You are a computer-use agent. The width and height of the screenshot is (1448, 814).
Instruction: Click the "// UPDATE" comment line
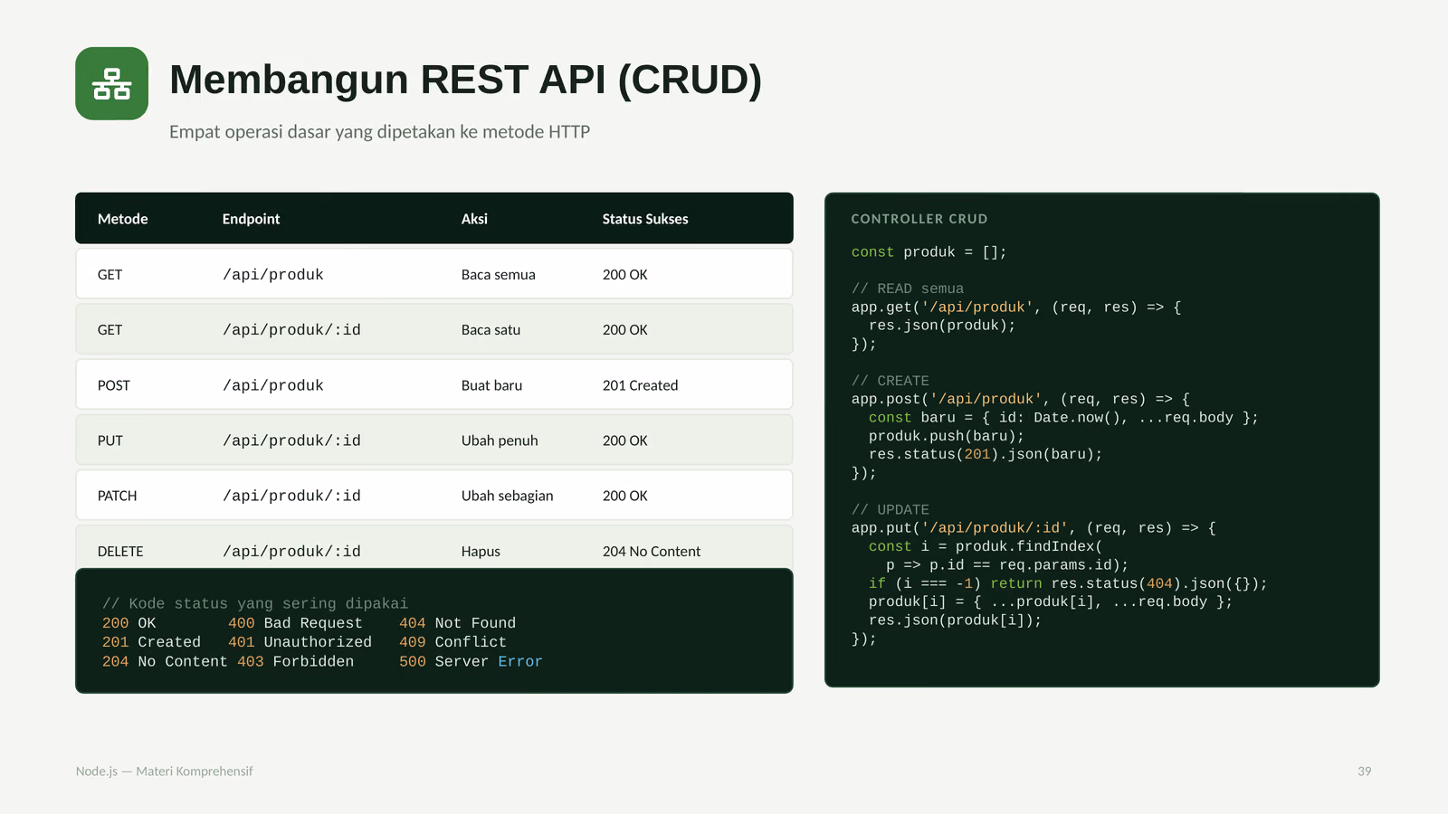(x=891, y=510)
